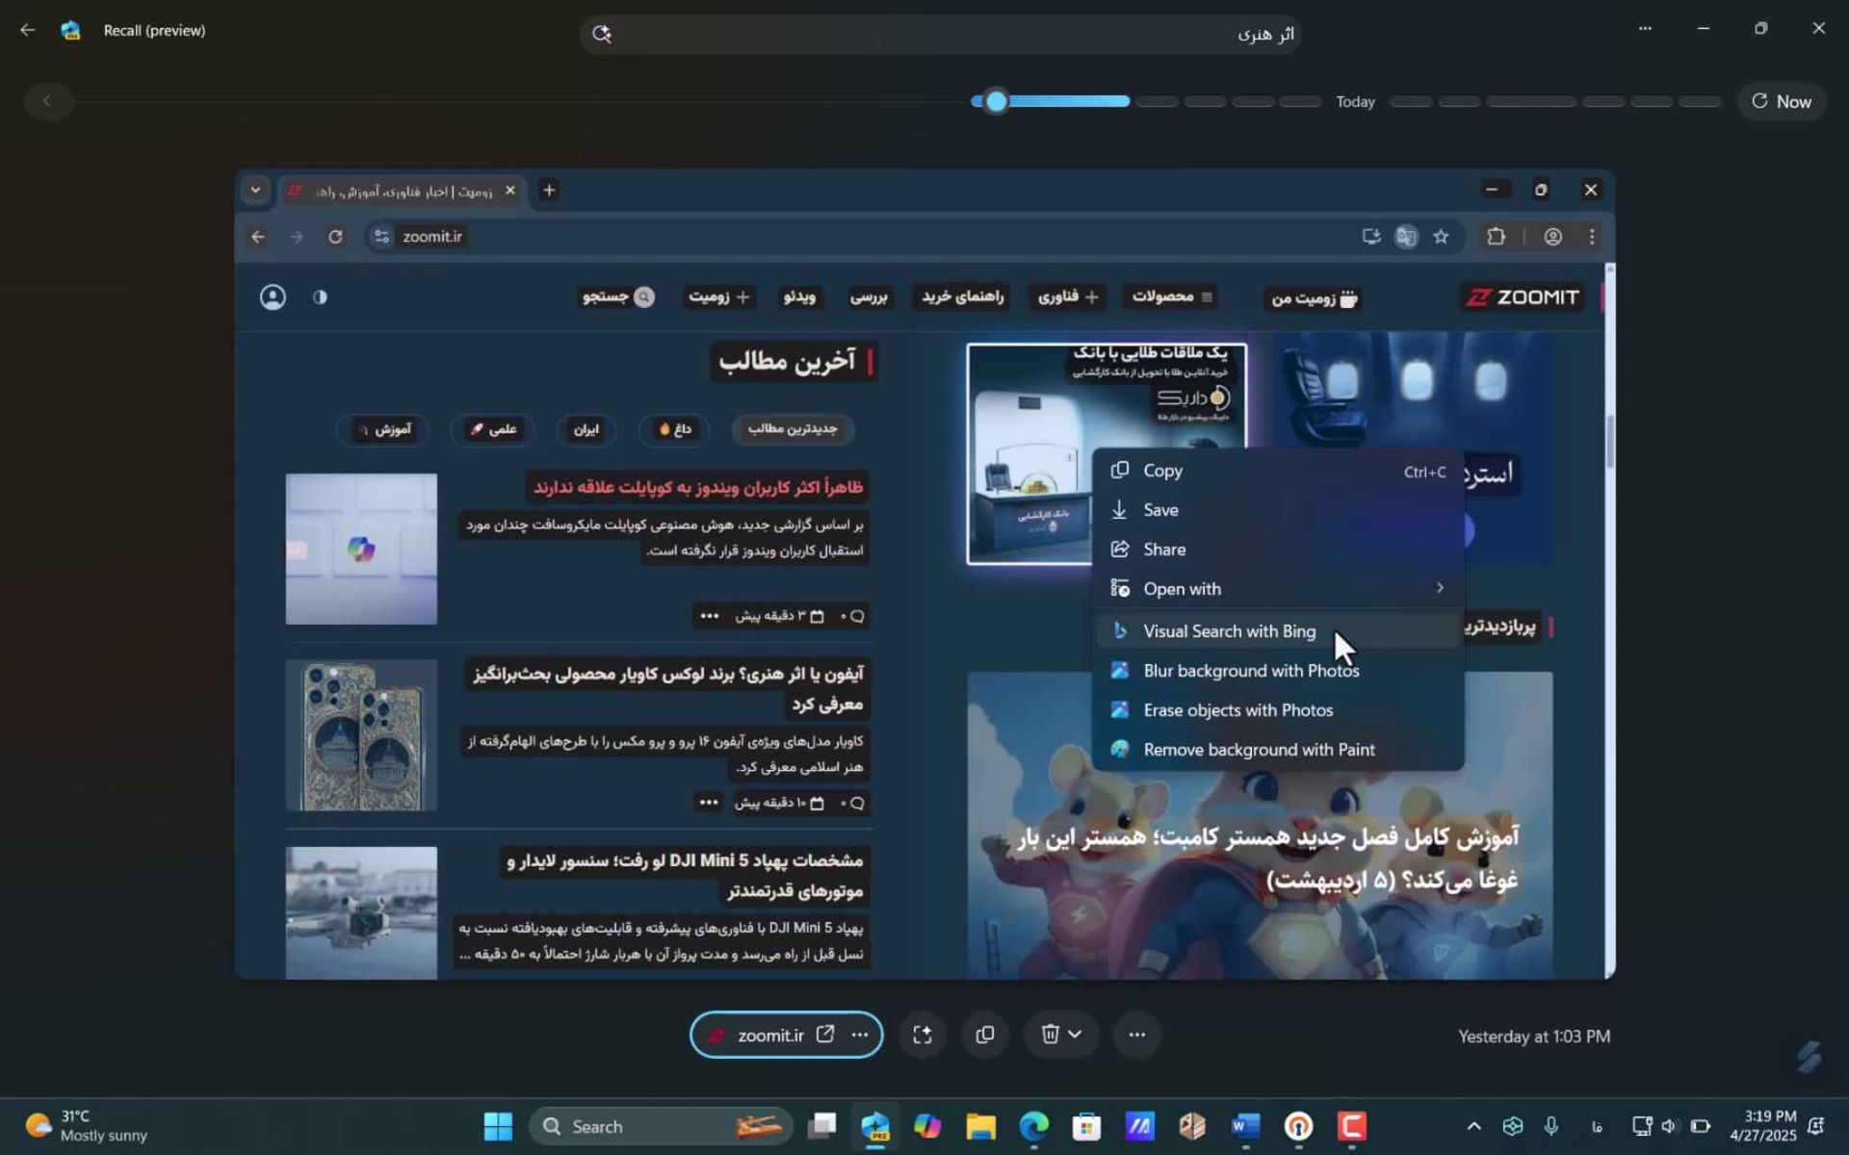Select Blur background with Photos

(x=1279, y=671)
